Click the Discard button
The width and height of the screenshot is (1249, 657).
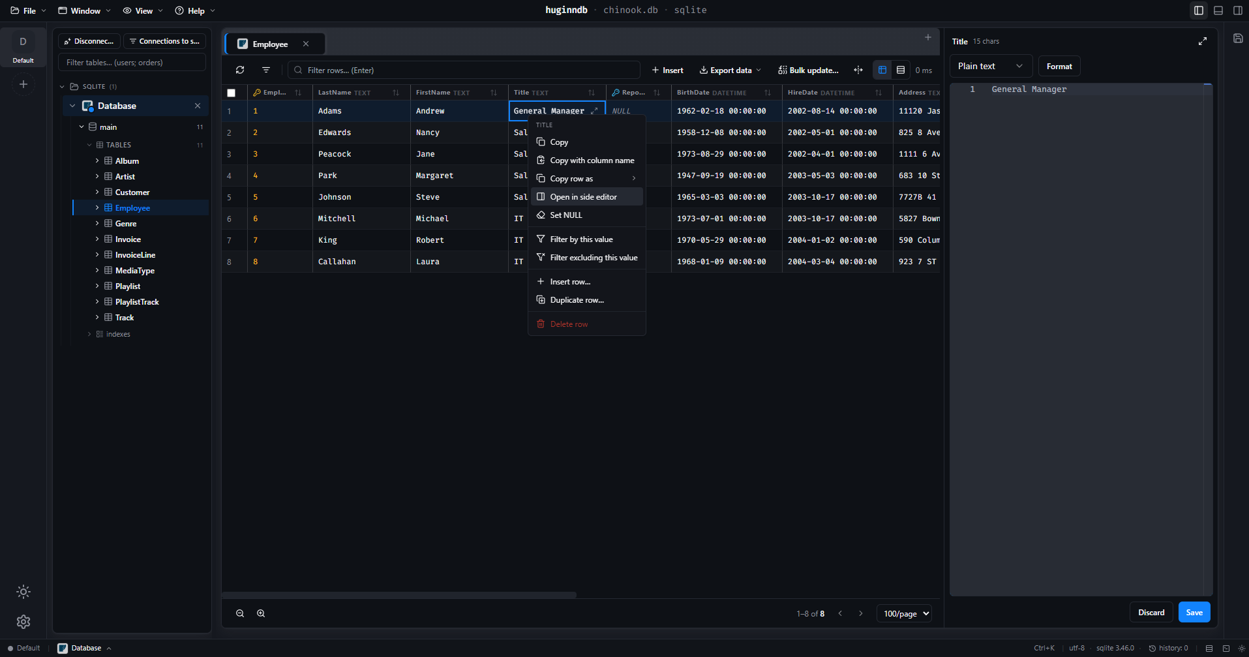[1151, 612]
